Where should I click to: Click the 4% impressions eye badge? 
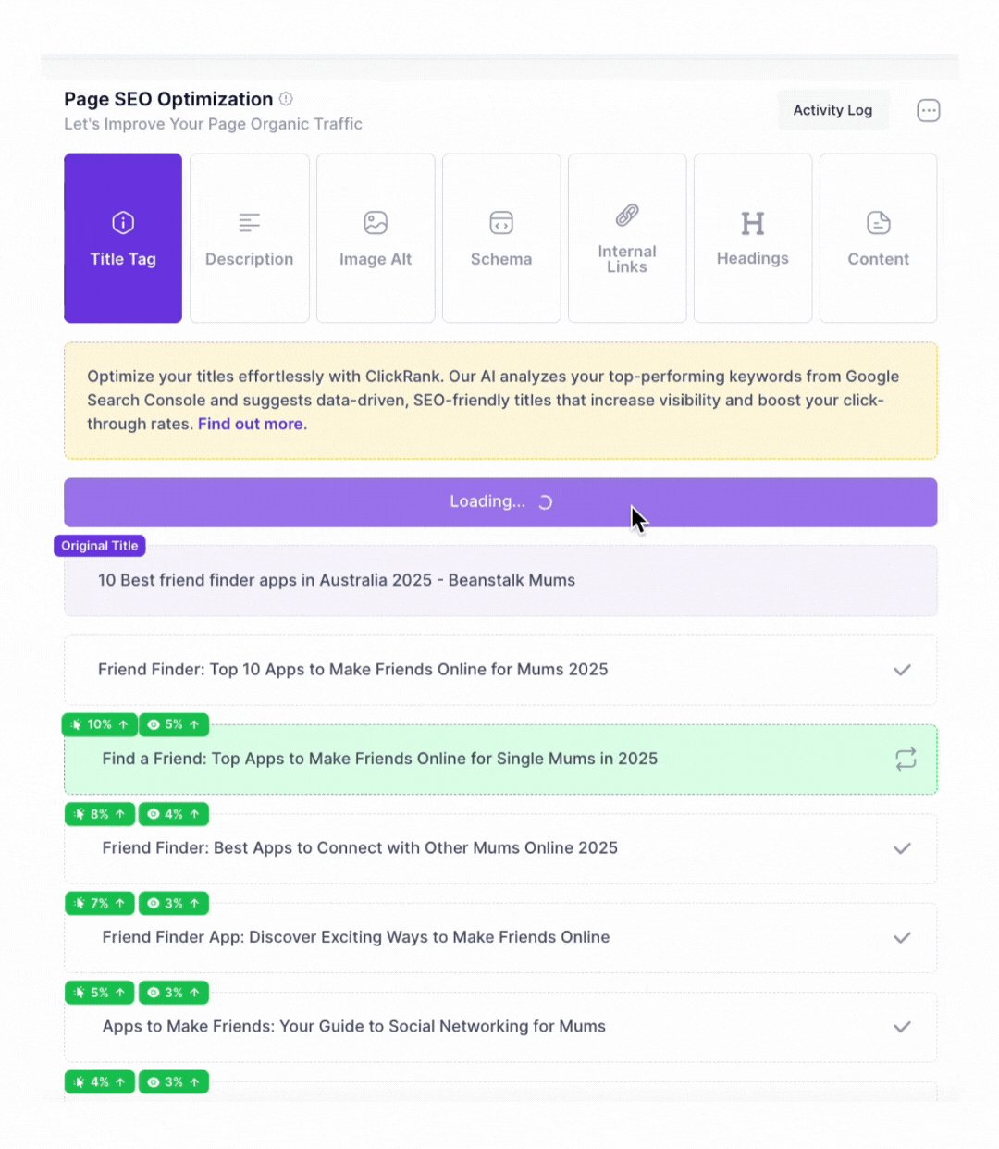(x=174, y=814)
